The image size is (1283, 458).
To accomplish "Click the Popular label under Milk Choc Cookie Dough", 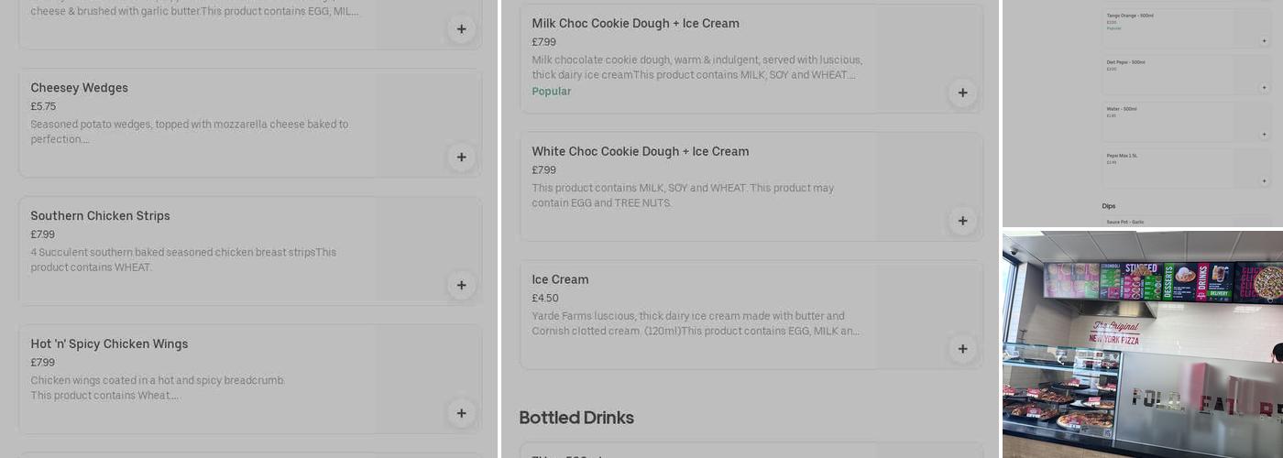I will pyautogui.click(x=552, y=92).
